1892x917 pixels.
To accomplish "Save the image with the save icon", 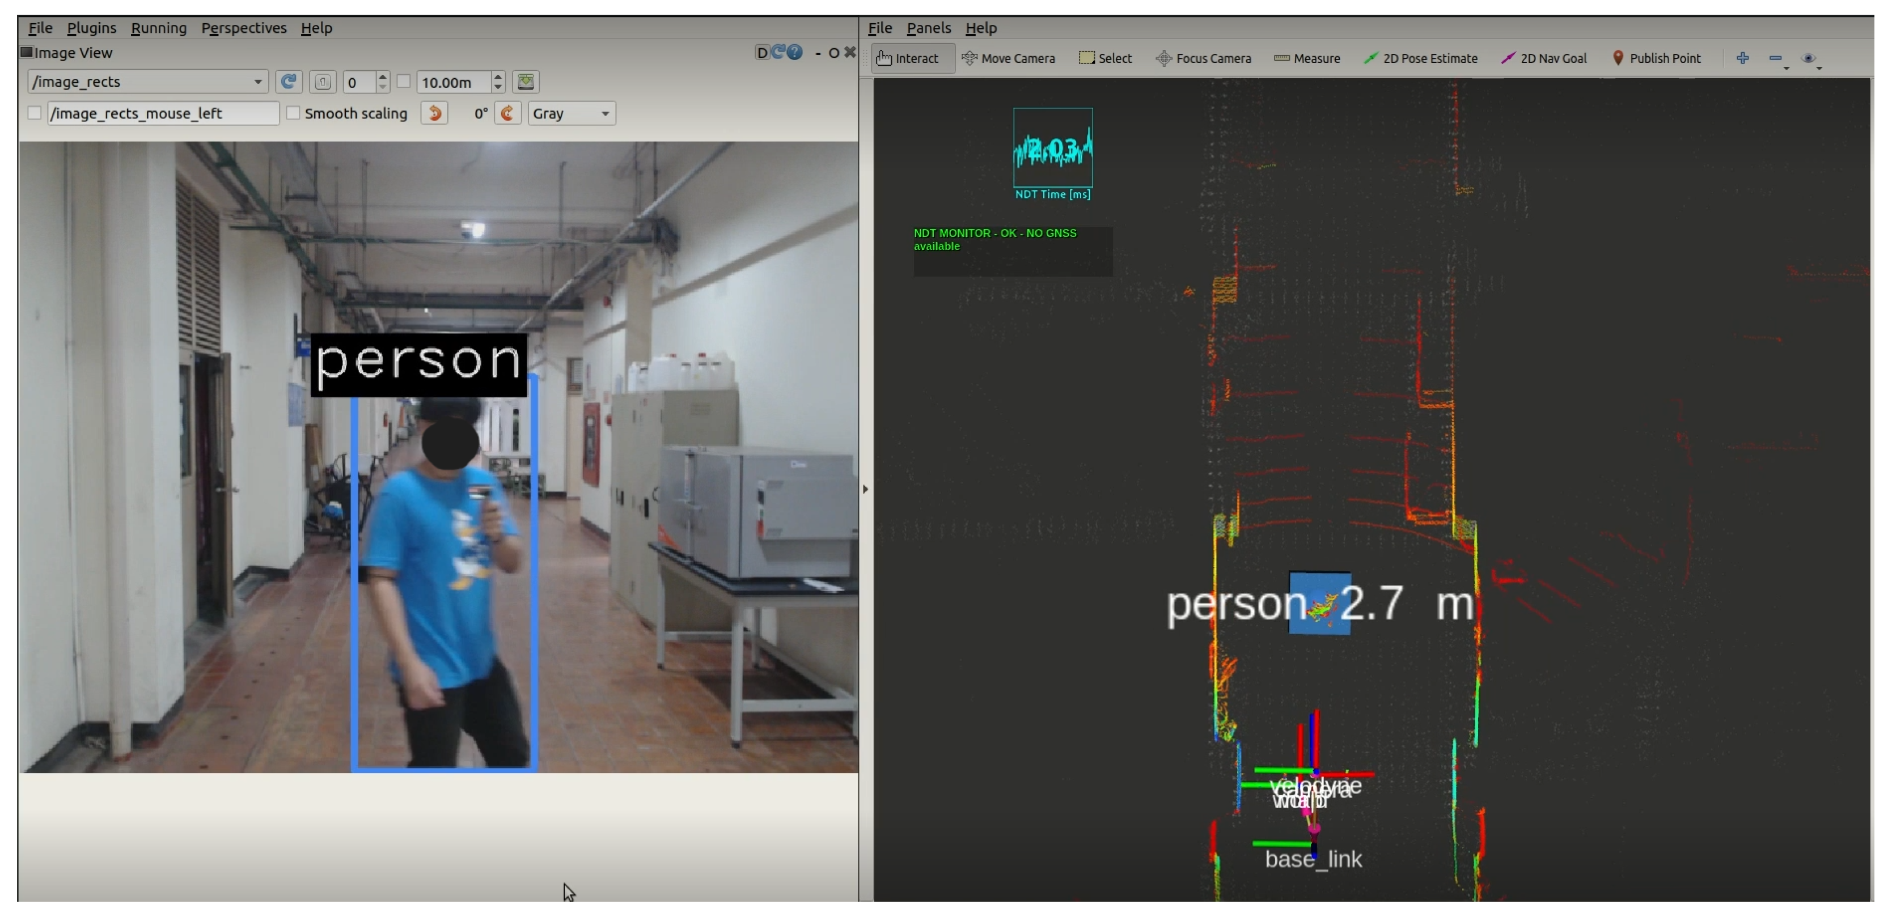I will click(526, 82).
